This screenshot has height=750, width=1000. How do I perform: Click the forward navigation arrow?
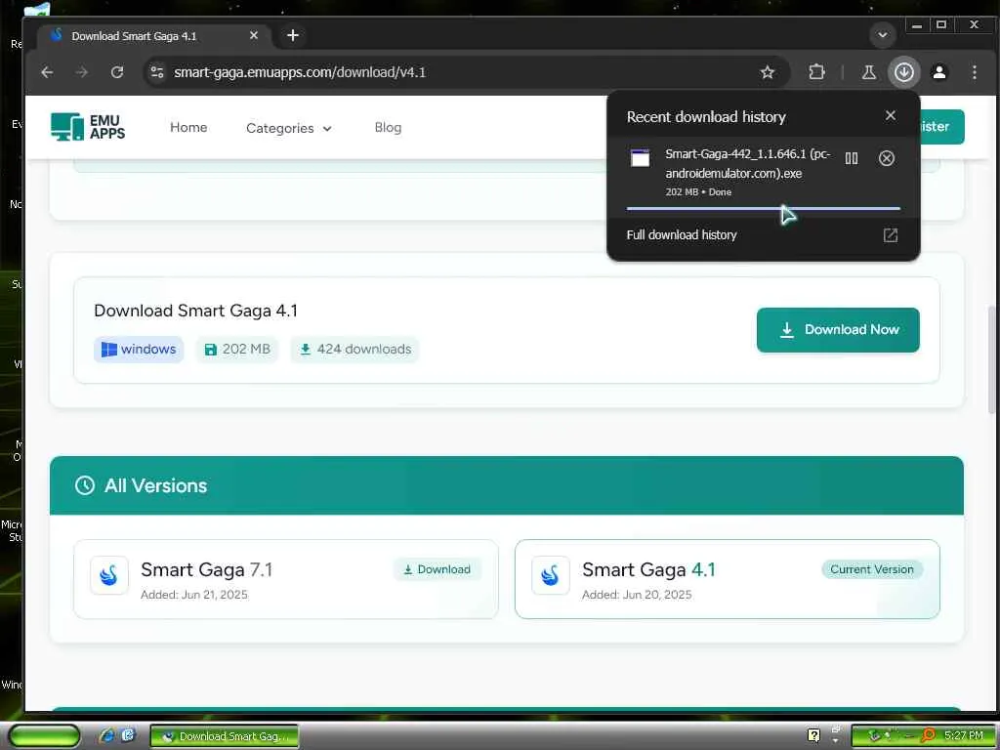[x=82, y=72]
